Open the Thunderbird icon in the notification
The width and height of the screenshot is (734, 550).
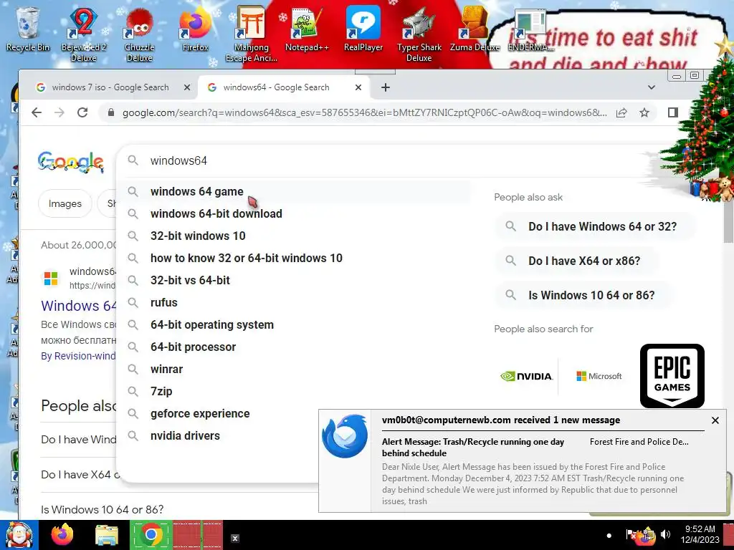345,436
